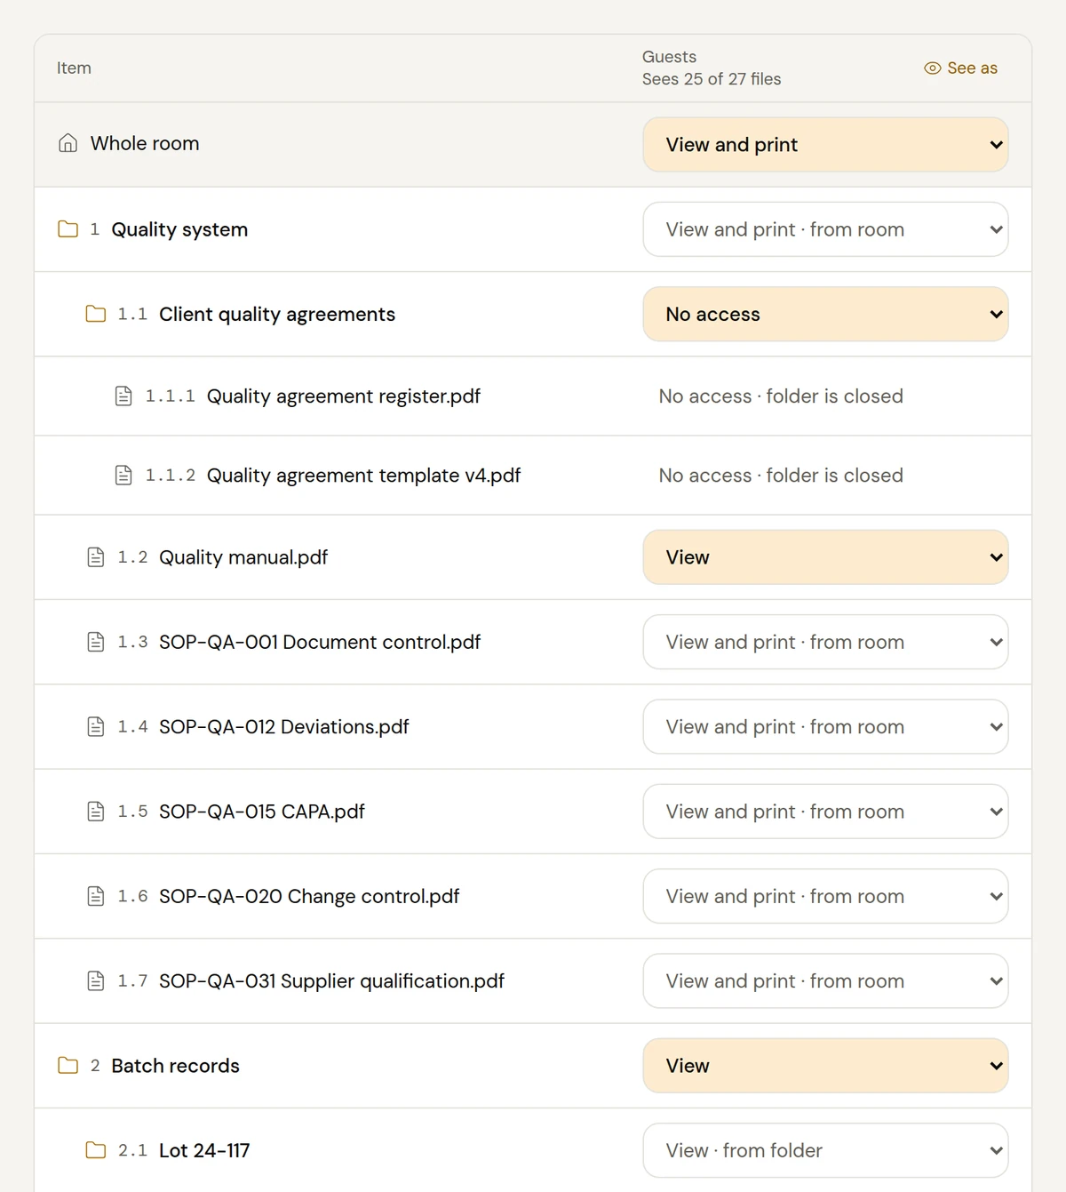
Task: Click the Guests column heading
Action: coord(669,57)
